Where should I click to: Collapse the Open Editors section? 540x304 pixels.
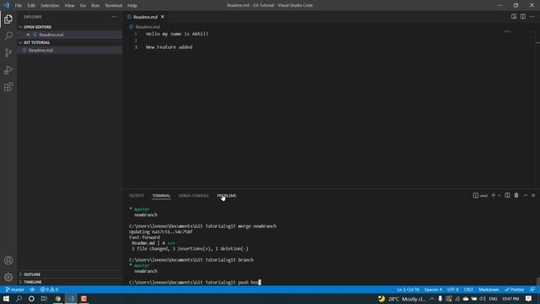pyautogui.click(x=37, y=27)
